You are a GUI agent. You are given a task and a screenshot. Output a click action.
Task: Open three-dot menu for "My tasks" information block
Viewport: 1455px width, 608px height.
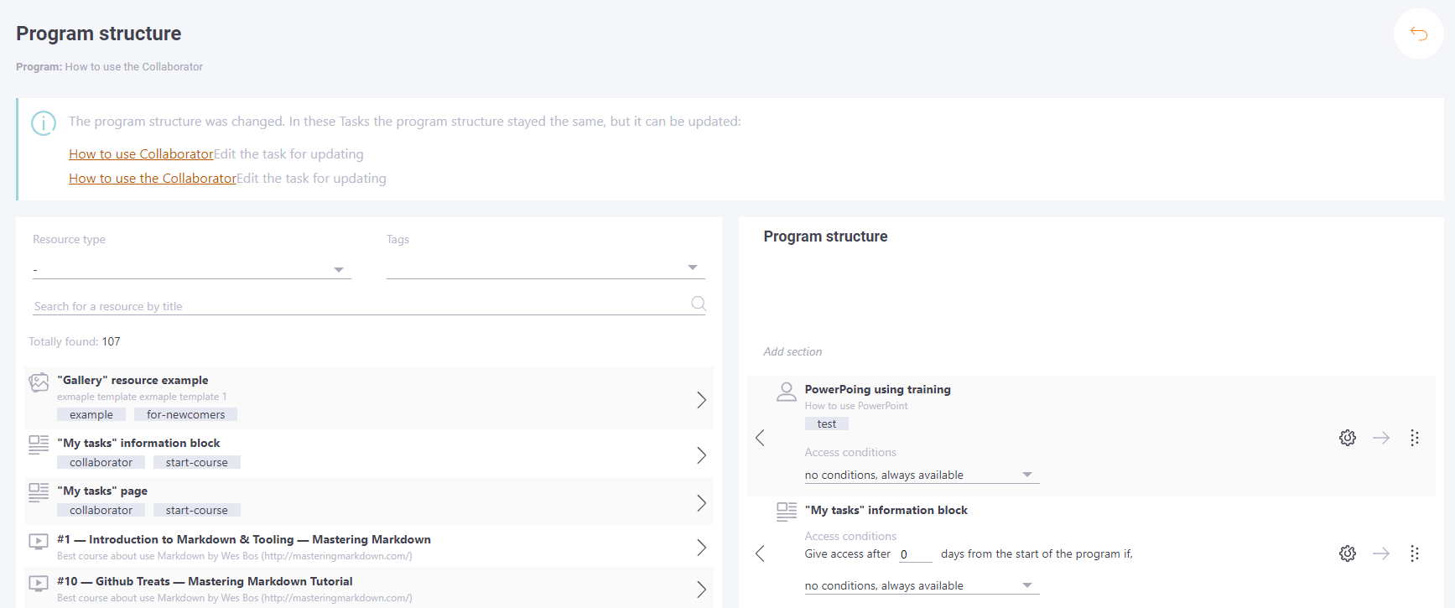(x=1414, y=553)
